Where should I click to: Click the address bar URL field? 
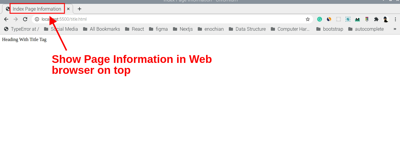click(171, 19)
